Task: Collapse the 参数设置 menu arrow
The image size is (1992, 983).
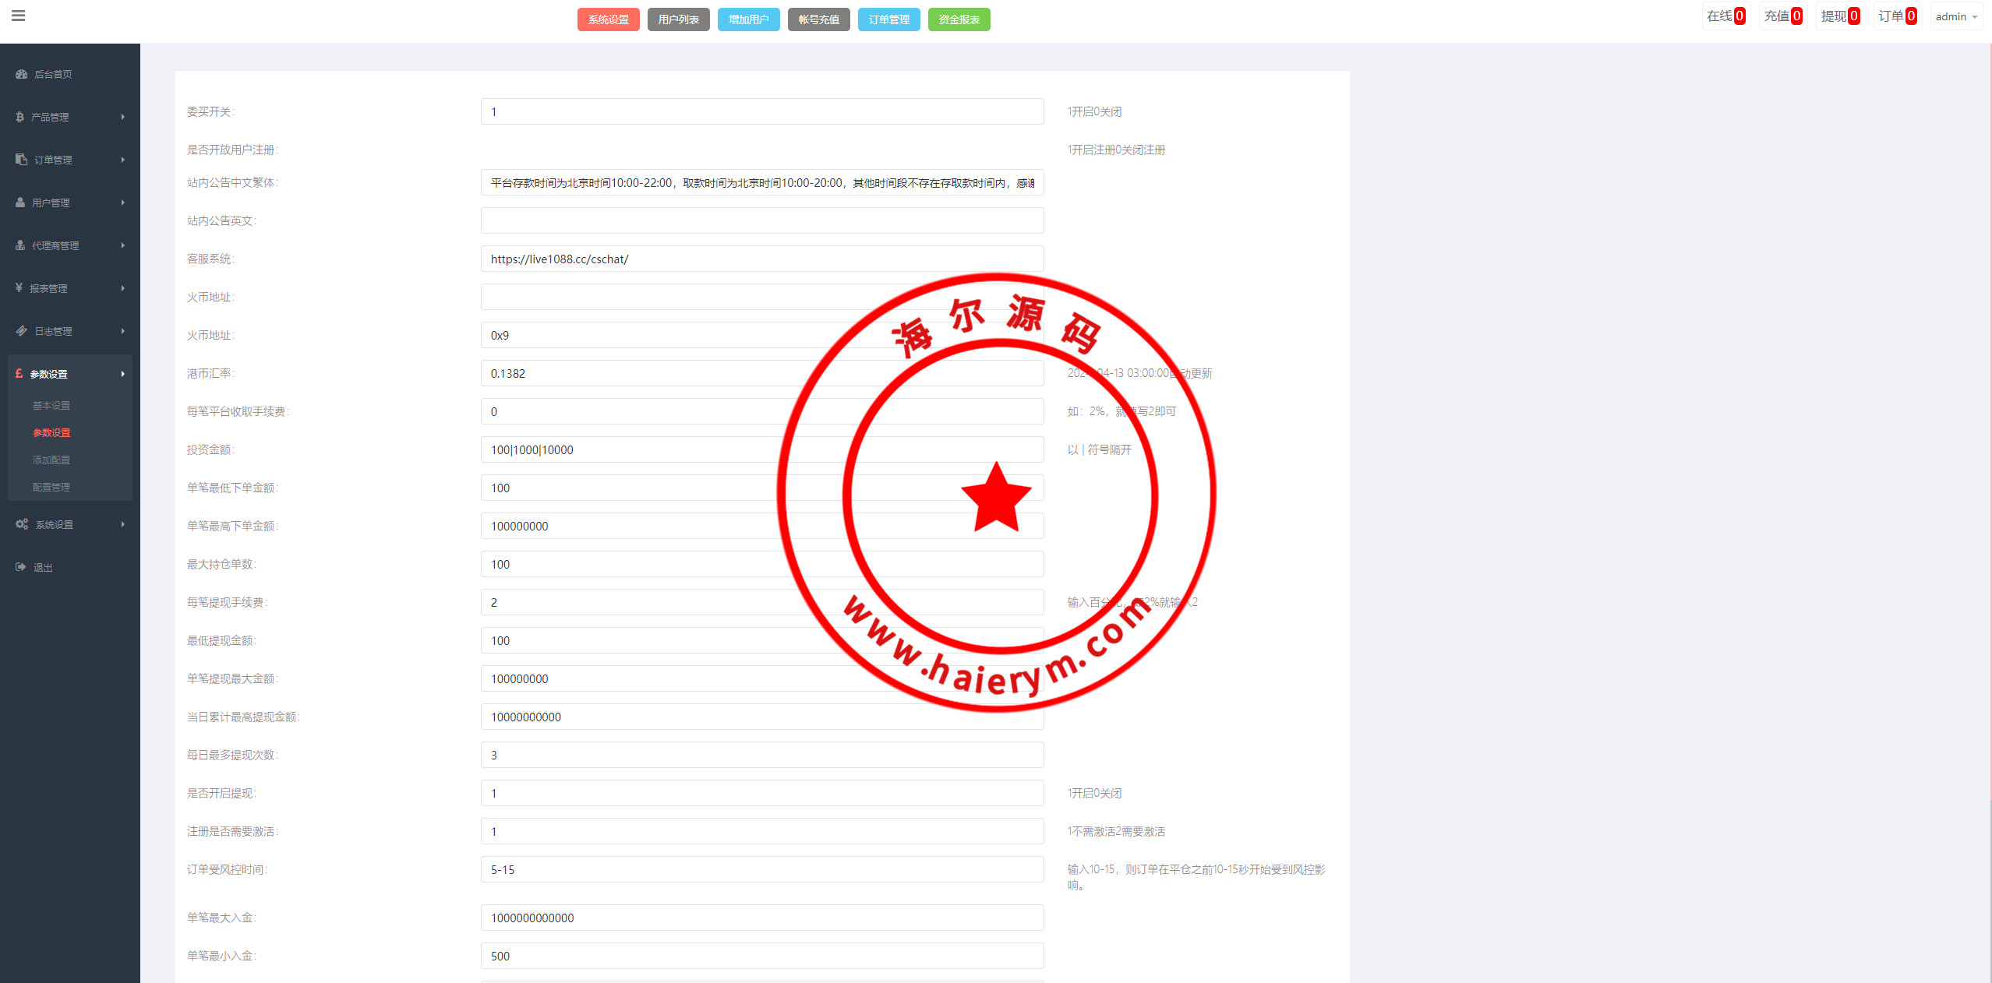Action: (122, 374)
